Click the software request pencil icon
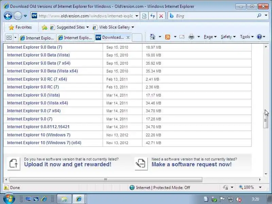The height and width of the screenshot is (204, 272). click(x=141, y=164)
